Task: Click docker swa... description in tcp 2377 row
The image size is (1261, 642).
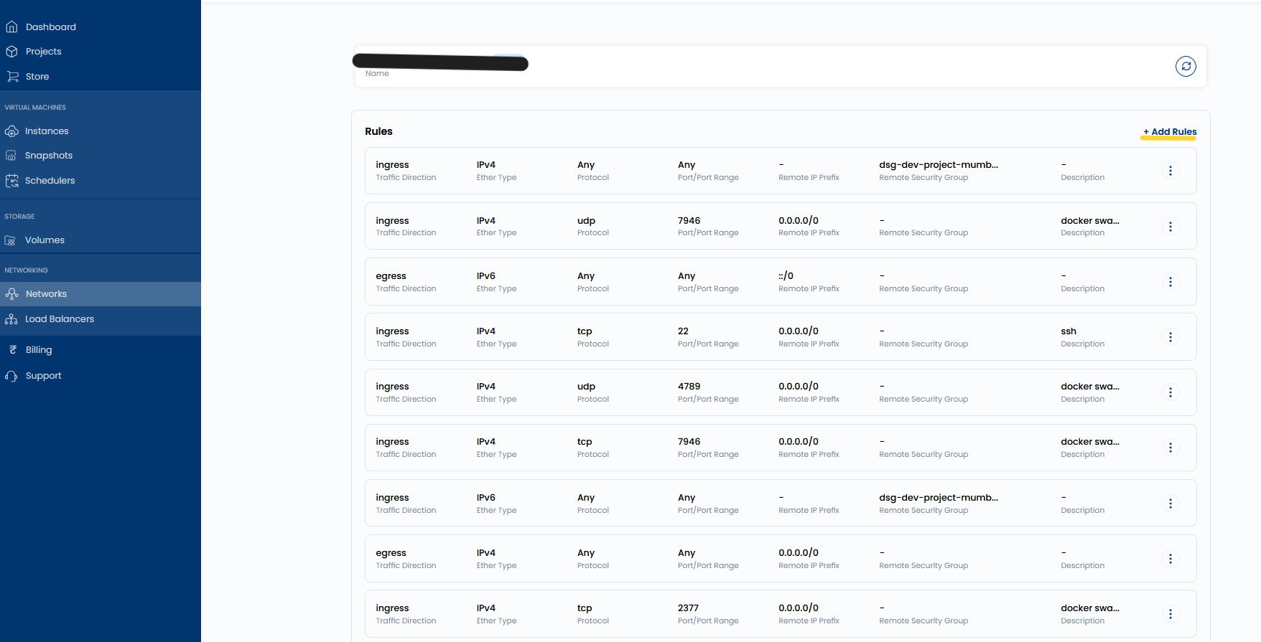Action: coord(1090,608)
